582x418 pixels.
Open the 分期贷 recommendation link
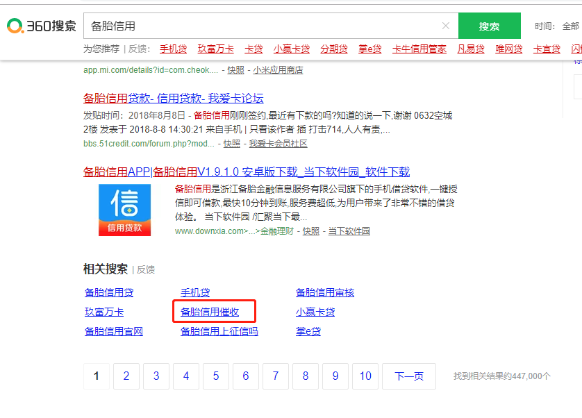[334, 49]
